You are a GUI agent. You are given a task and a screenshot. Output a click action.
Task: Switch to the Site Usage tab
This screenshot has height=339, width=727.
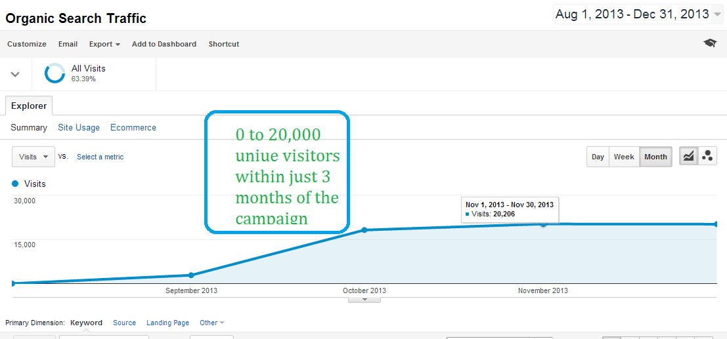point(79,127)
